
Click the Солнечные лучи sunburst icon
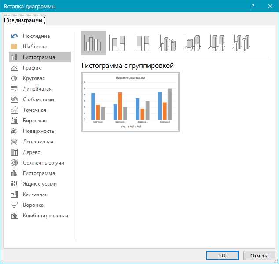click(x=14, y=163)
